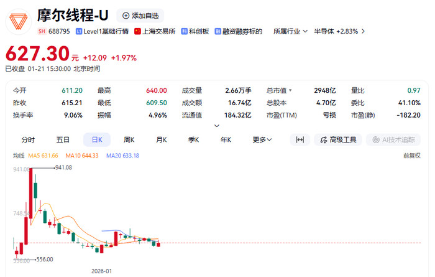Expand more quote data with the down chevron

click(217, 126)
